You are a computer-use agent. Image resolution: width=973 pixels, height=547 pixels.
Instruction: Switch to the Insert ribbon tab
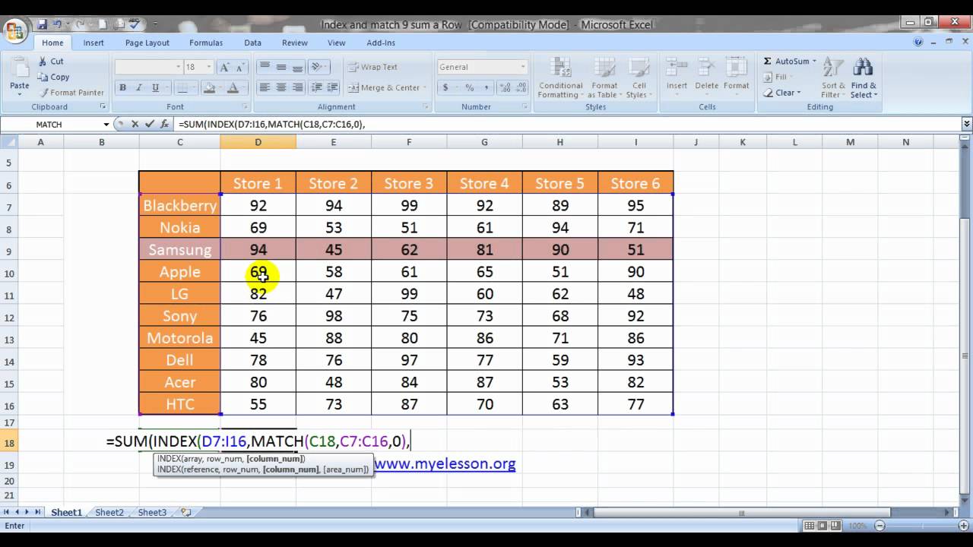pos(93,43)
